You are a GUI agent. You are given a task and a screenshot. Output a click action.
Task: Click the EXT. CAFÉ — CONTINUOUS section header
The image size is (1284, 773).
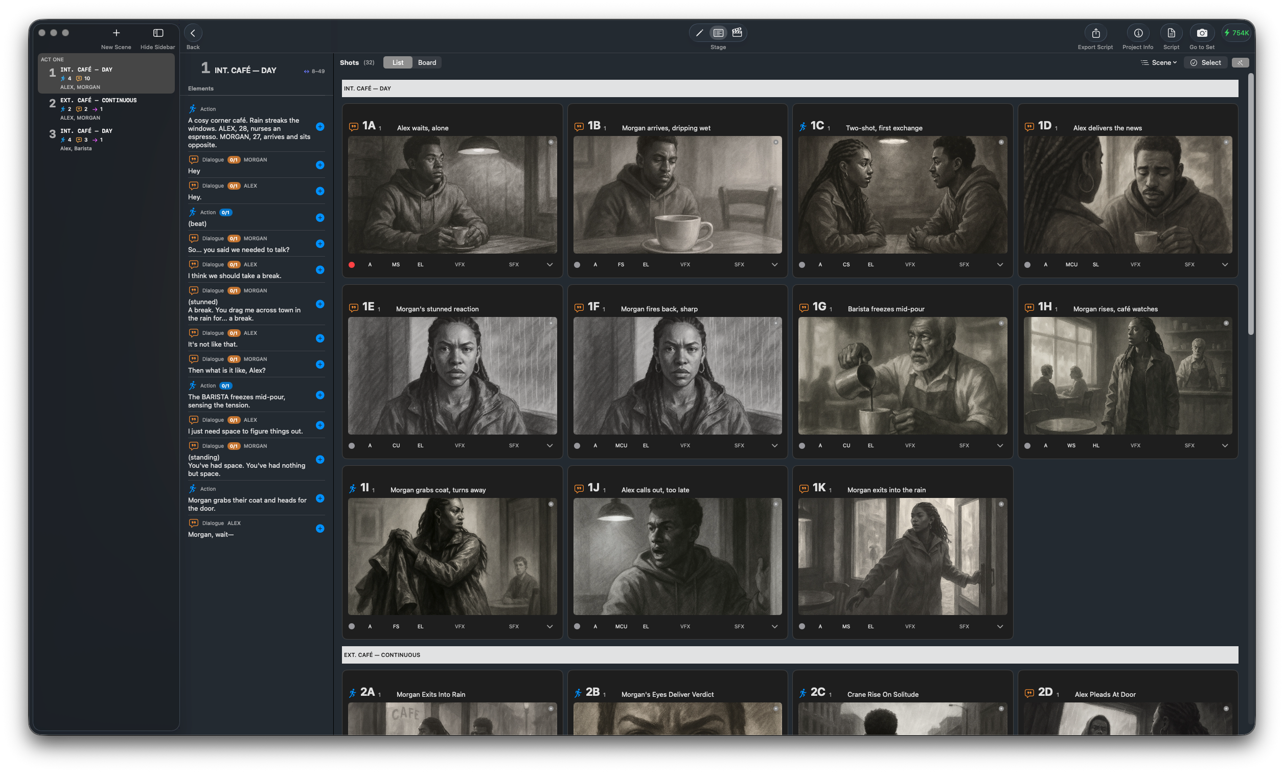pyautogui.click(x=789, y=655)
